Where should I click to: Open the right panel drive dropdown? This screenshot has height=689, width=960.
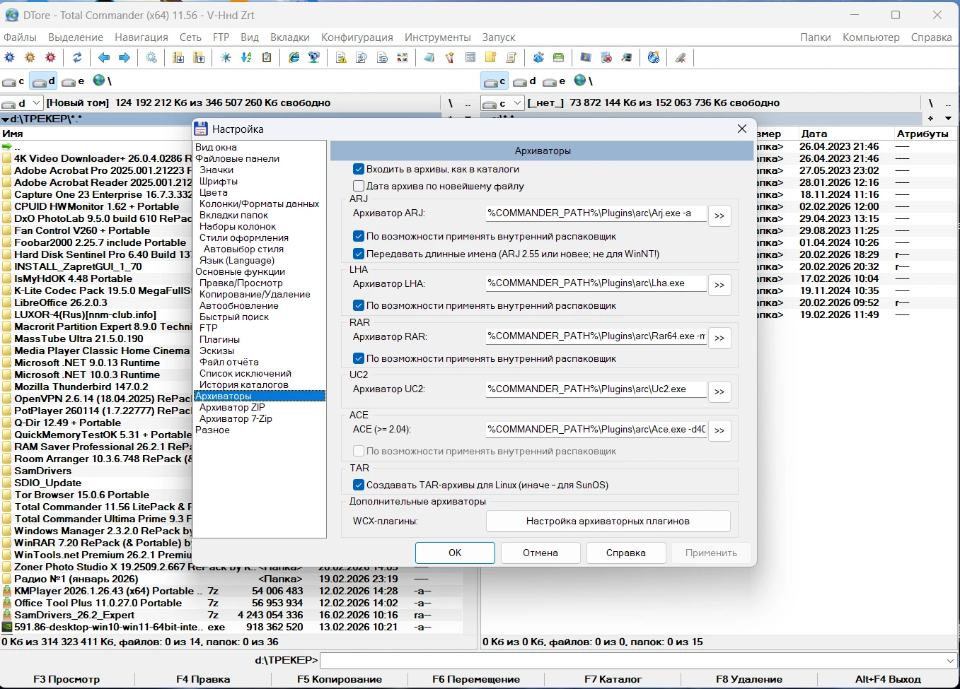(517, 103)
